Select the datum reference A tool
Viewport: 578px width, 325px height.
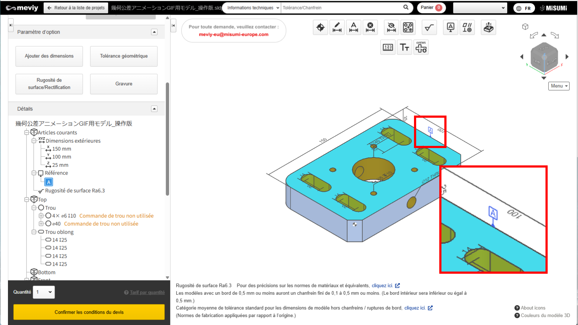450,27
